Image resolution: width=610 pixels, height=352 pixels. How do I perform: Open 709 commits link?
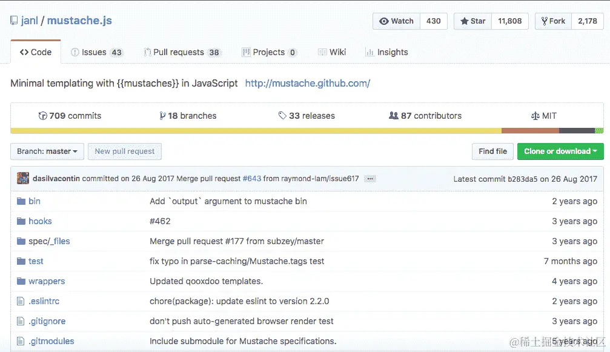click(x=70, y=116)
